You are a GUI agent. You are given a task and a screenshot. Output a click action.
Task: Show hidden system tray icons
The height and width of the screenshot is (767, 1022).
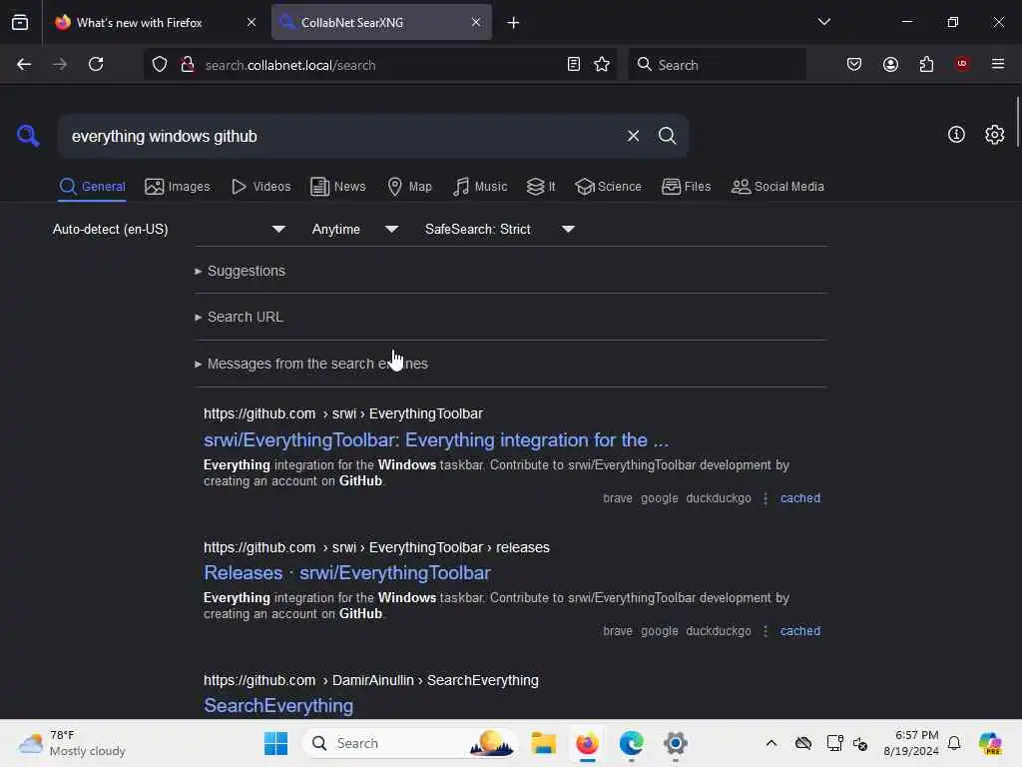(x=771, y=743)
